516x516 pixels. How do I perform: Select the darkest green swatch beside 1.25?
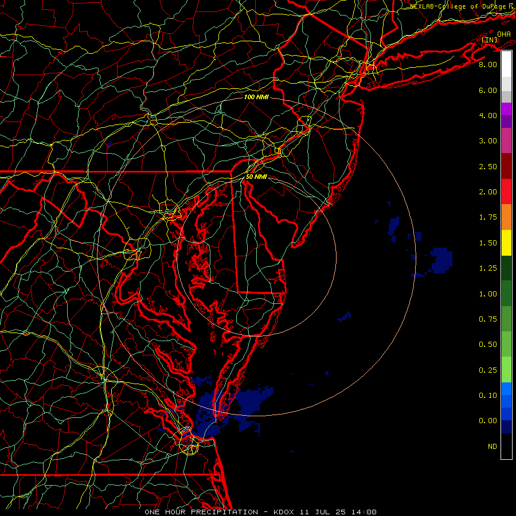pyautogui.click(x=506, y=268)
